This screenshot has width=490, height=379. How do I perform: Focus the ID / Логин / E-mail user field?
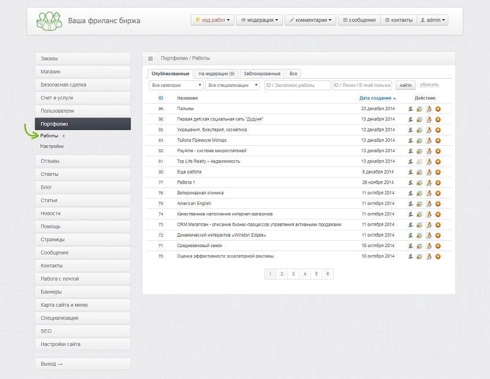tap(363, 85)
